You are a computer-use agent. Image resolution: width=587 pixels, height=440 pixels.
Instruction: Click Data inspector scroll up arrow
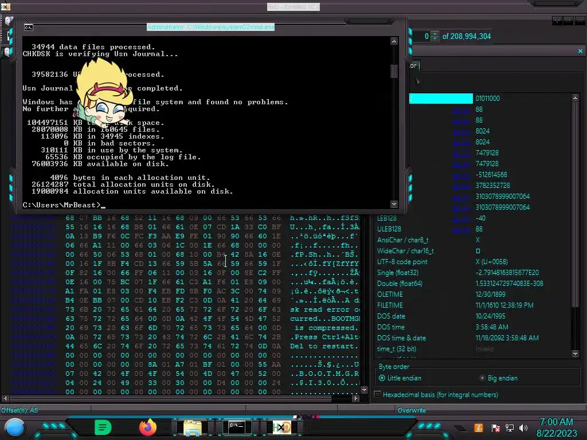[575, 98]
